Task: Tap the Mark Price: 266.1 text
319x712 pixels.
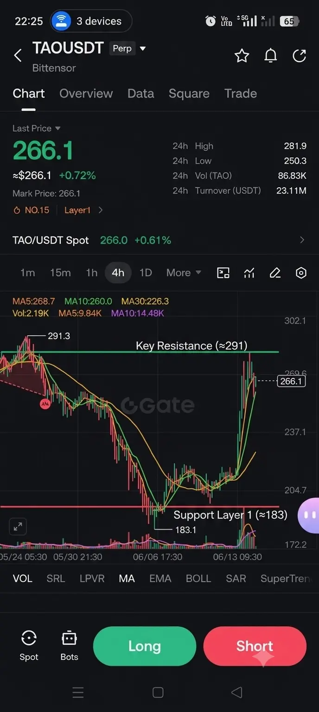Action: pos(46,194)
